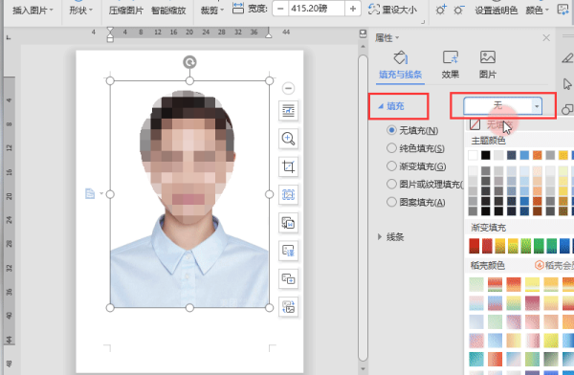Screen dimensions: 574x375
Task: Close the 属性 properties panel
Action: (546, 37)
